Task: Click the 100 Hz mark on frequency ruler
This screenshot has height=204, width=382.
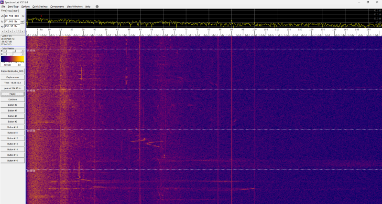Action: click(254, 30)
